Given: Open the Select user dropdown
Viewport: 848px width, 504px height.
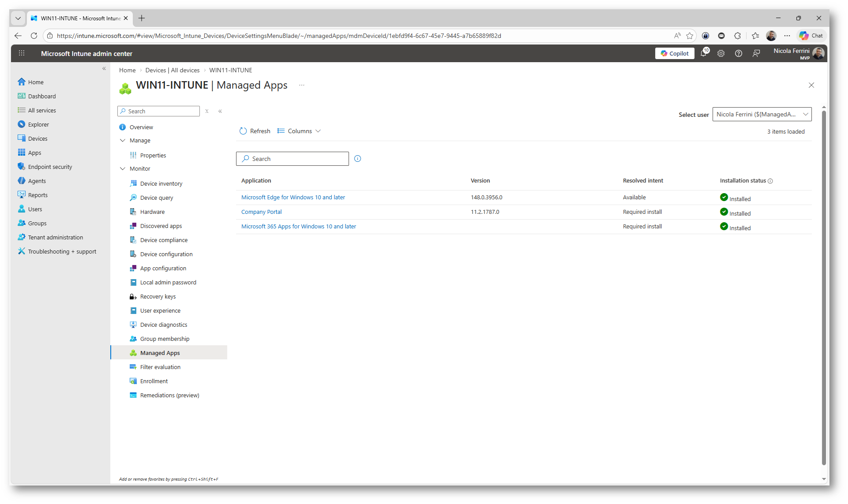Looking at the screenshot, I should click(x=762, y=114).
